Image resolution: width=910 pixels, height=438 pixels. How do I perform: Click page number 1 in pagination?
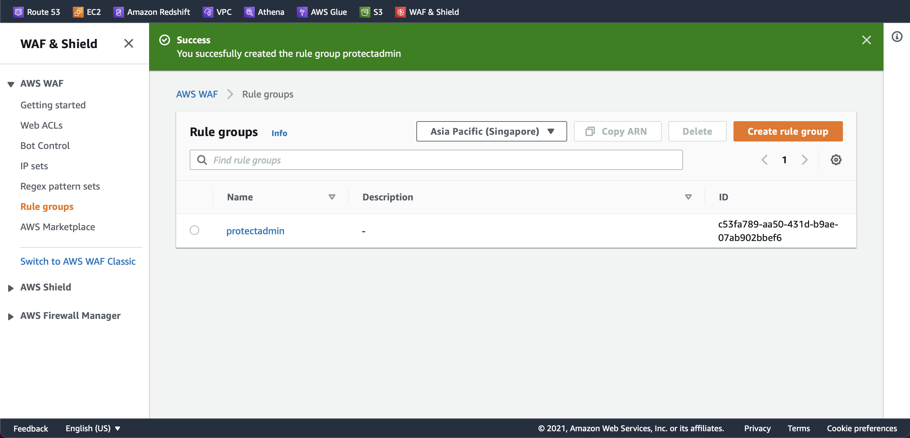point(784,160)
